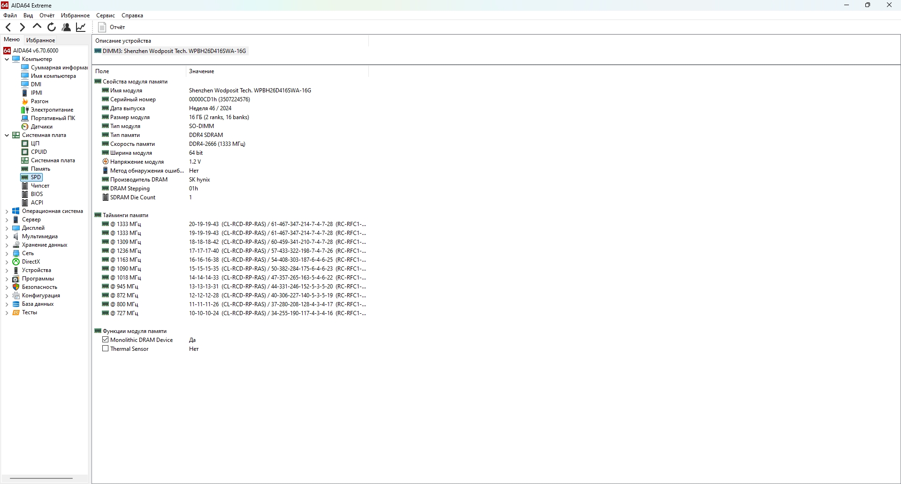Image resolution: width=901 pixels, height=484 pixels.
Task: Click the Тесты benchmark icon
Action: pos(16,312)
